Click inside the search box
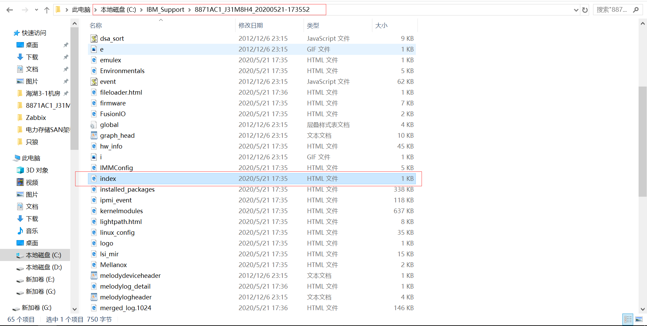Image resolution: width=647 pixels, height=326 pixels. point(613,9)
